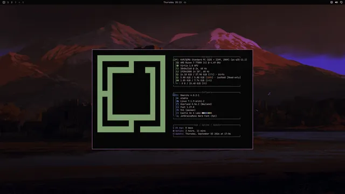This screenshot has height=194, width=345.
Task: Click the tray icon left of the speaker
Action: (x=332, y=2)
